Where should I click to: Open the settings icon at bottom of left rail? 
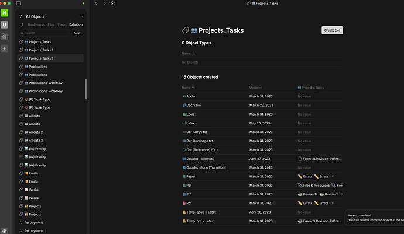pos(4,231)
